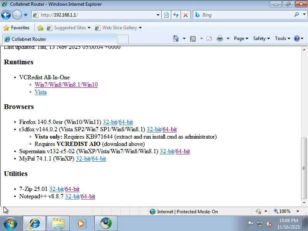Screen dimensions: 308x231
Task: Click Internet Explorer taskbar icon
Action: pyautogui.click(x=34, y=224)
